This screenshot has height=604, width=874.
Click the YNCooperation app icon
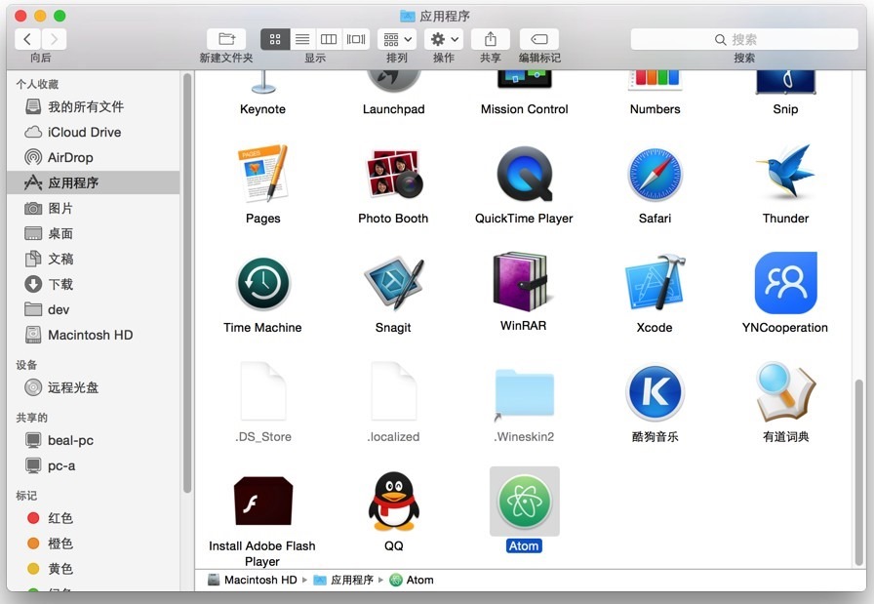(785, 283)
